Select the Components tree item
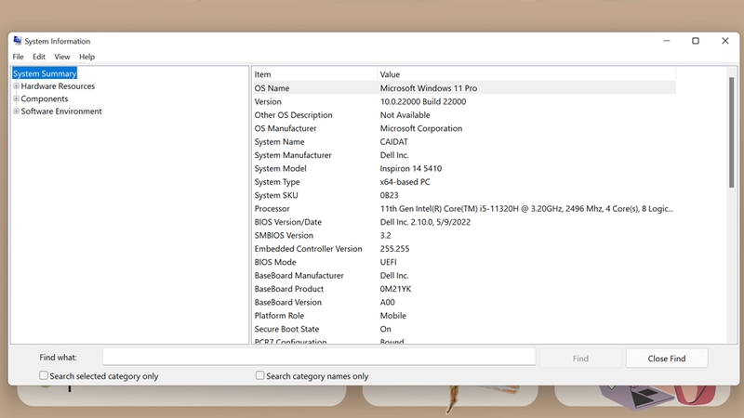Viewport: 744px width, 418px height. (x=45, y=98)
